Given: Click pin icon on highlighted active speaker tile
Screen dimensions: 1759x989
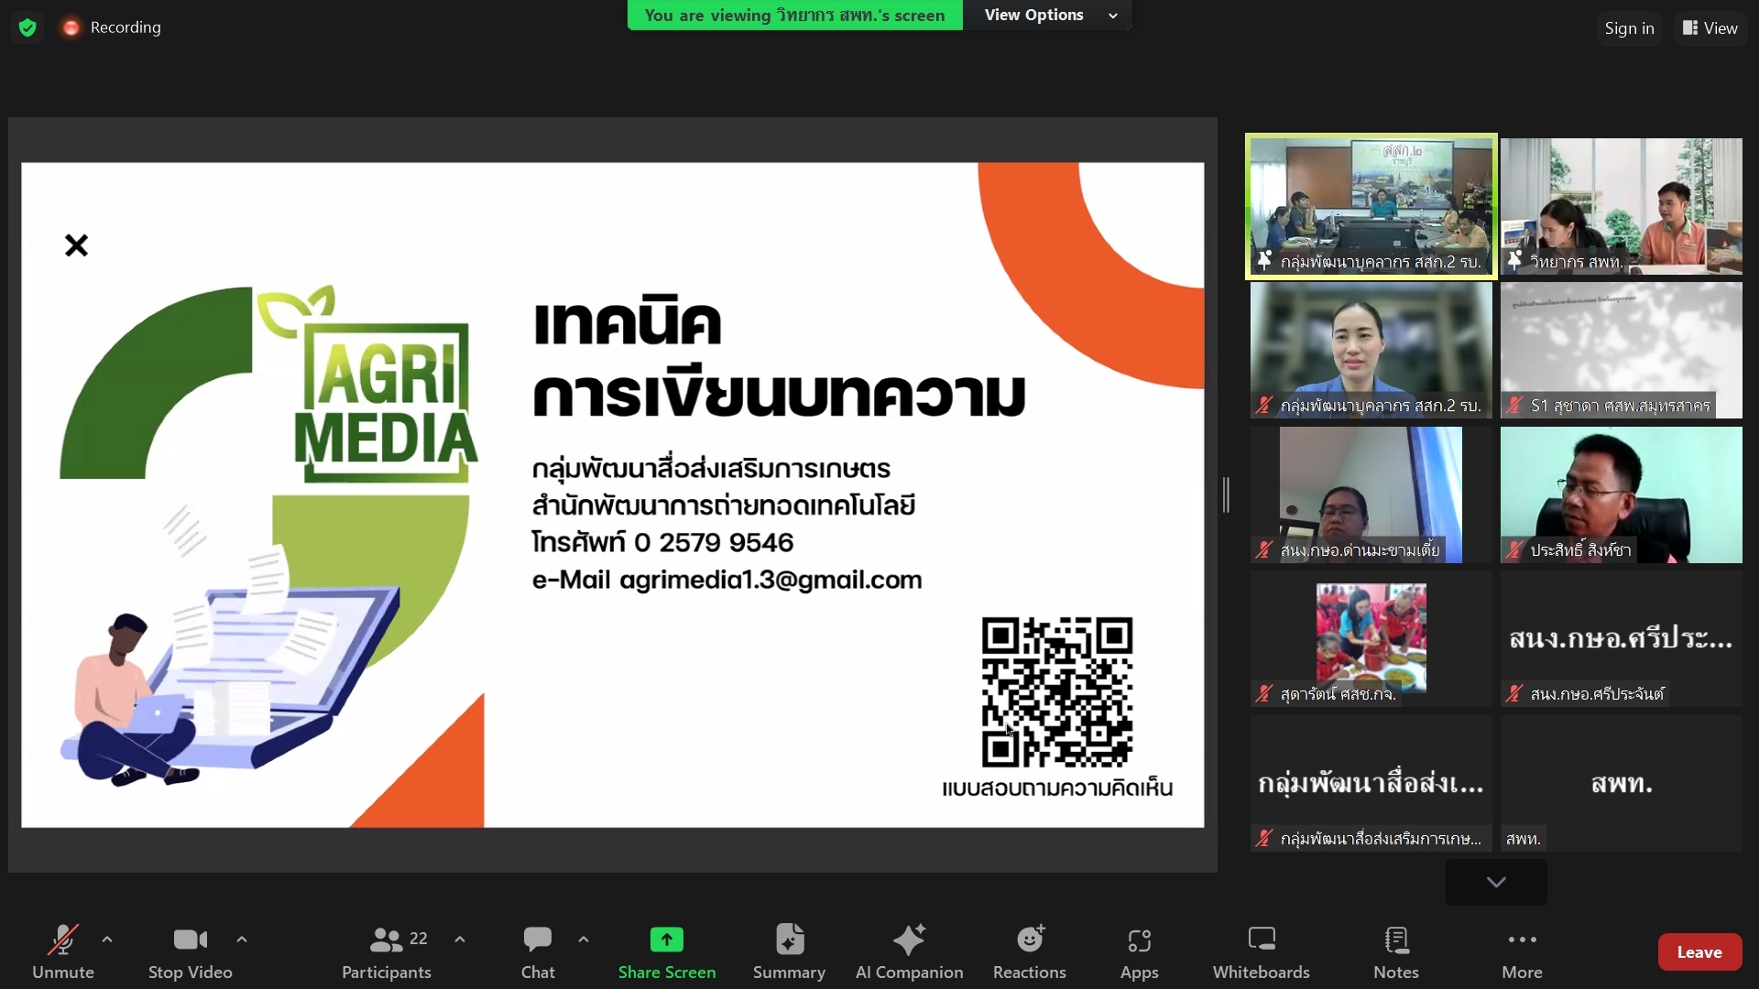Looking at the screenshot, I should [1264, 261].
